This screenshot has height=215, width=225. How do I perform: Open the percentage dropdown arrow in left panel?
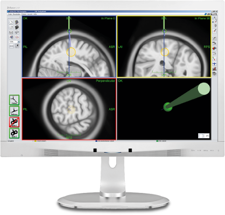click(x=19, y=42)
